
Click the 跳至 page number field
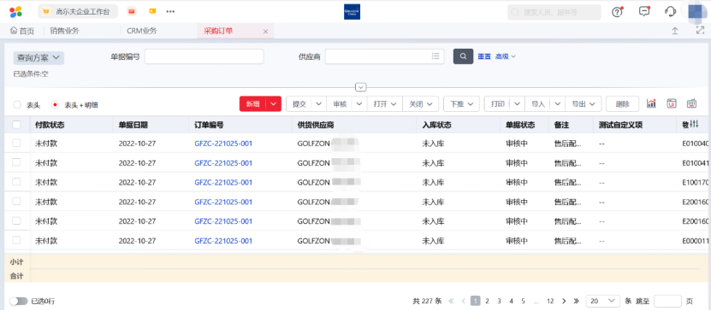(668, 301)
